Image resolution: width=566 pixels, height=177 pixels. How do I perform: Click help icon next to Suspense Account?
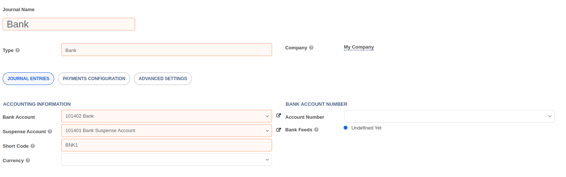(50, 131)
